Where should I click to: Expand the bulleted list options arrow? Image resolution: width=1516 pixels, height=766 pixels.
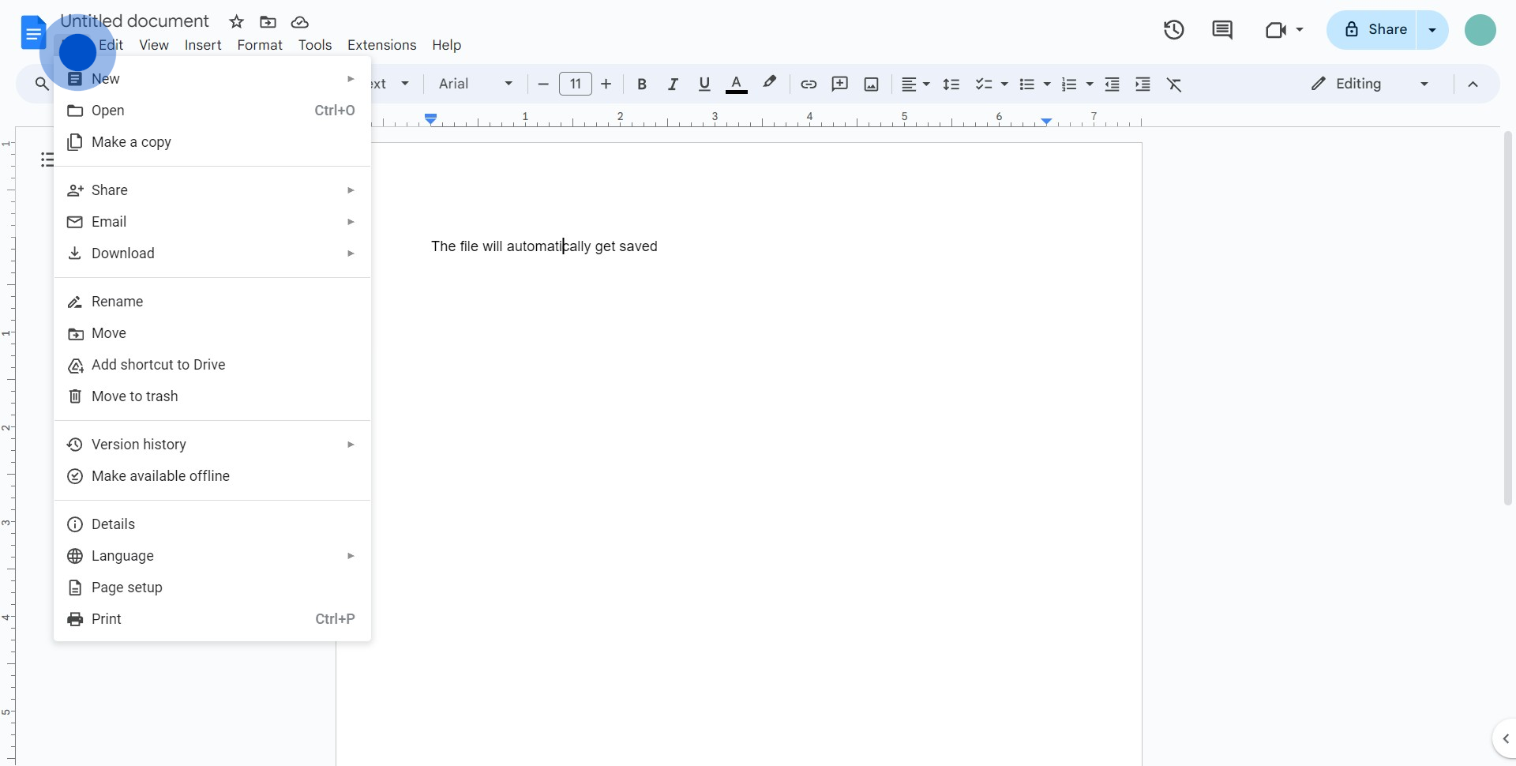coord(1047,84)
